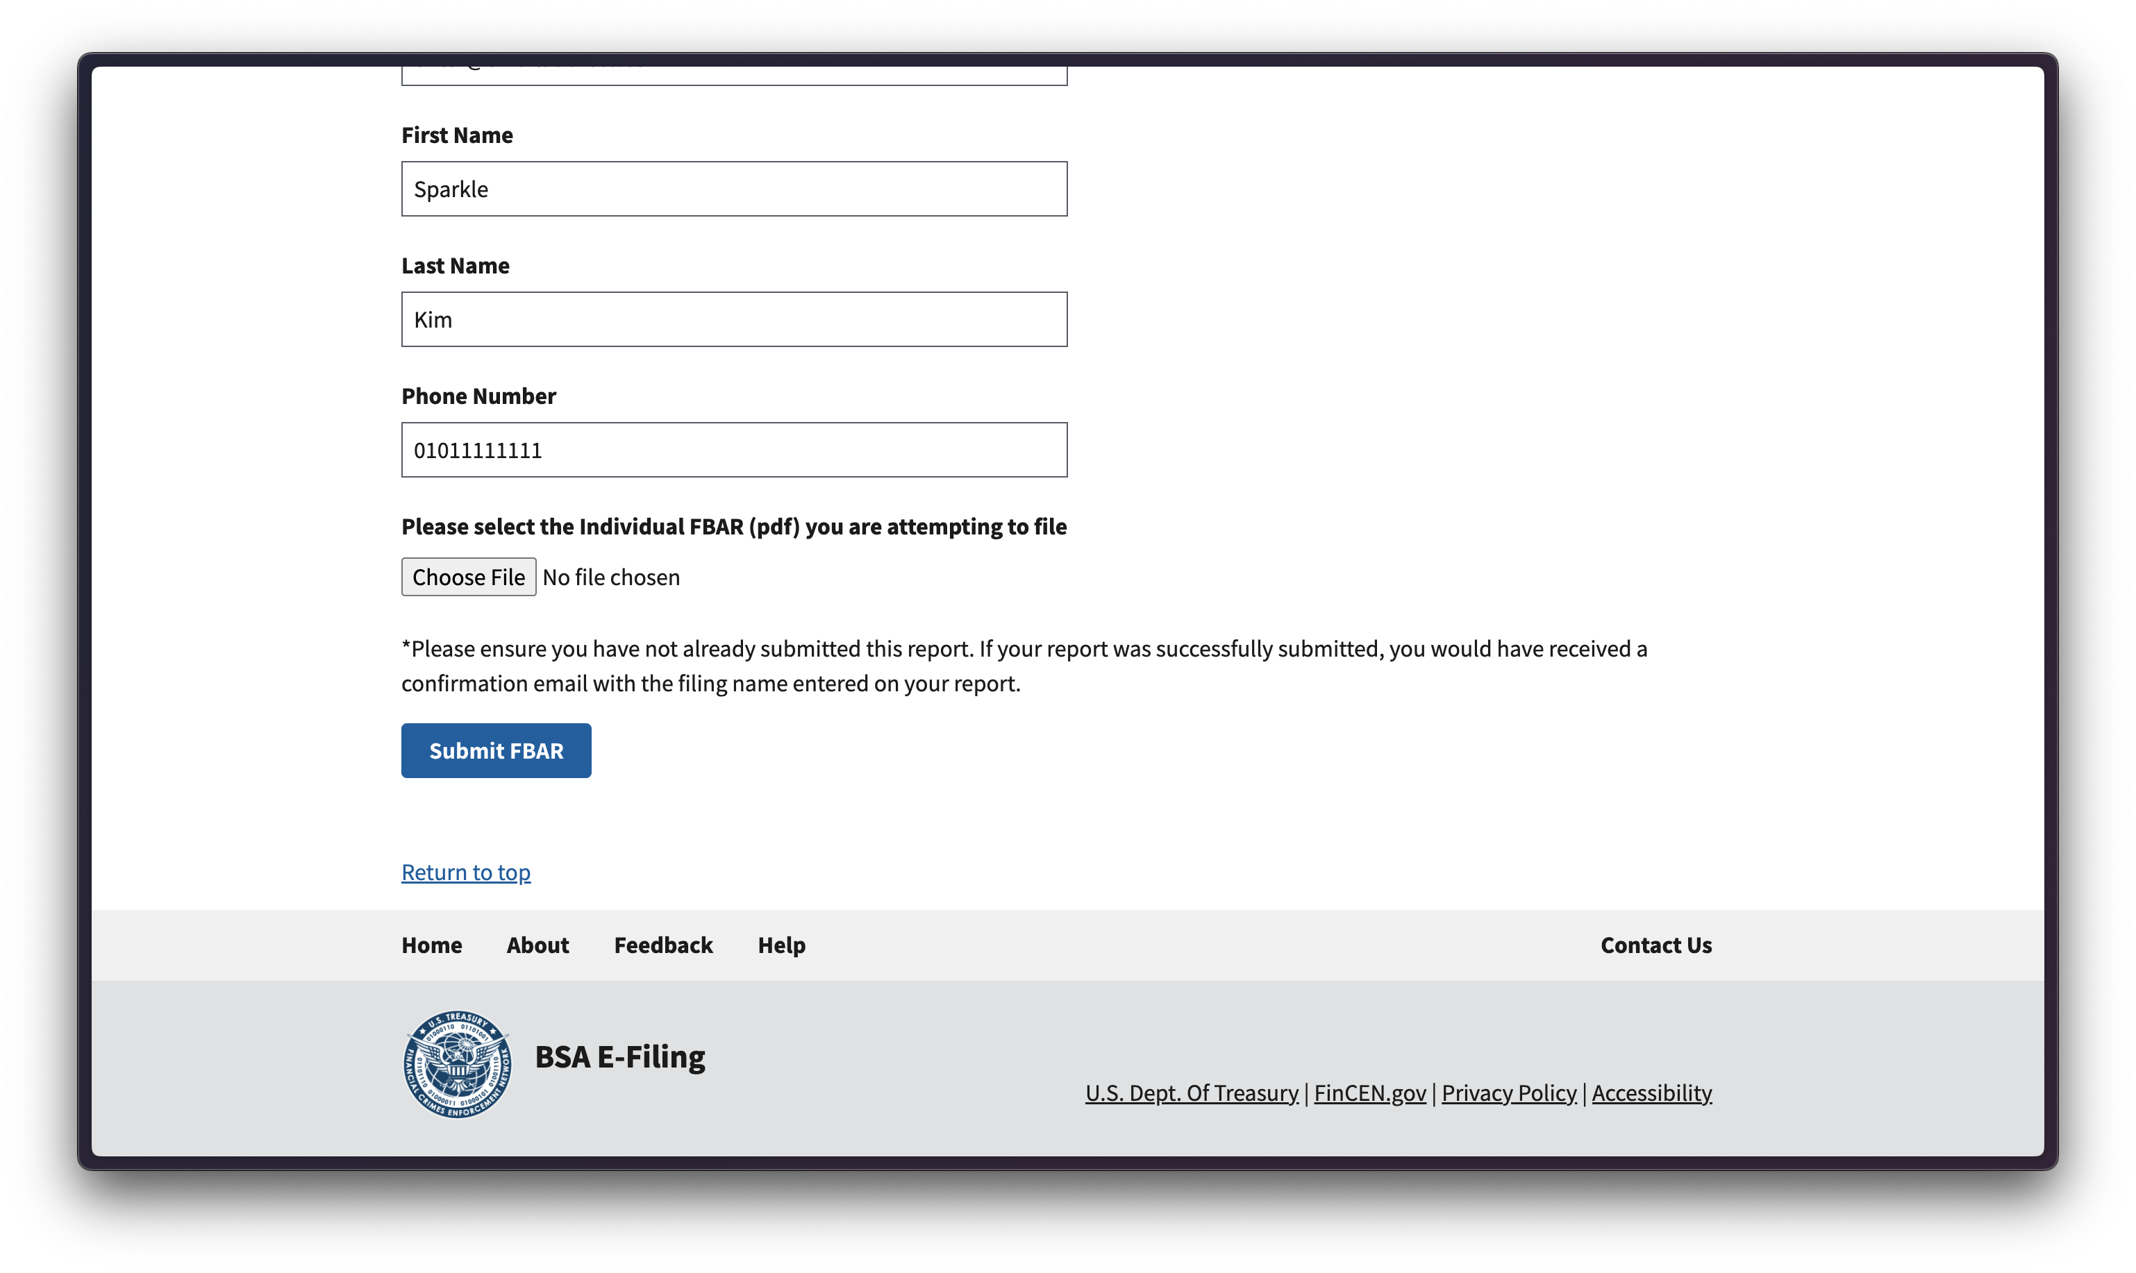Open About in the footer navigation
This screenshot has height=1273, width=2136.
tap(537, 945)
